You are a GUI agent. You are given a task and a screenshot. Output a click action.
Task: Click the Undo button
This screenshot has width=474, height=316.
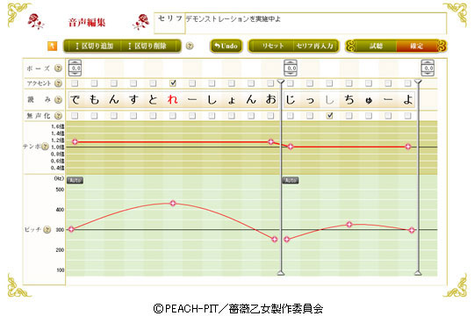[226, 46]
